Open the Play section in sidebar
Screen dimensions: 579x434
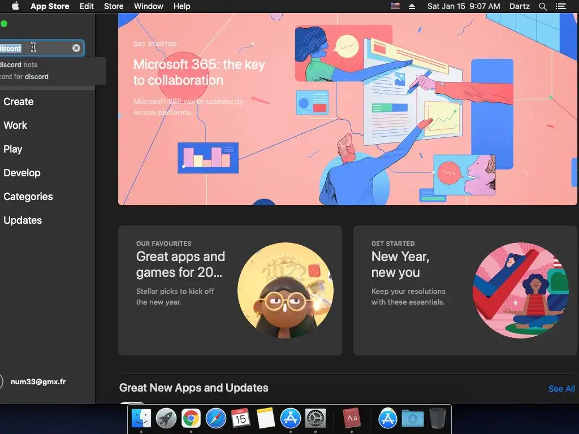point(13,149)
